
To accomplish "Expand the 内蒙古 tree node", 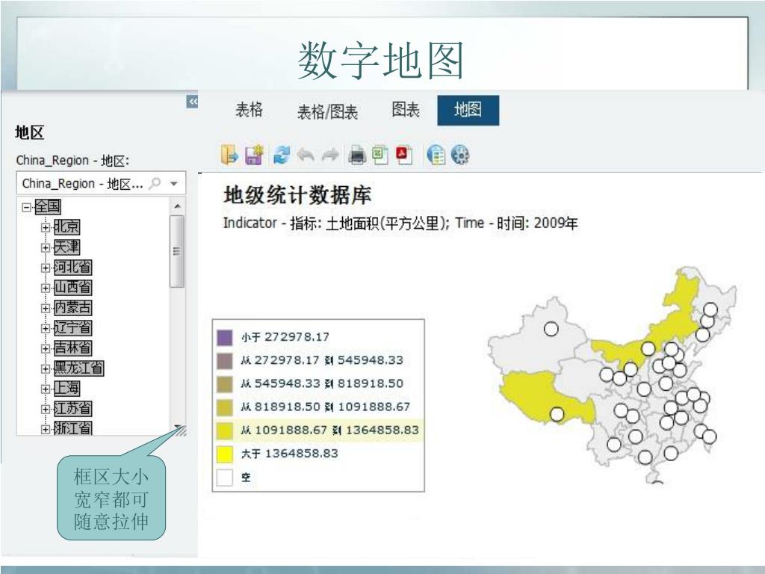I will click(46, 308).
